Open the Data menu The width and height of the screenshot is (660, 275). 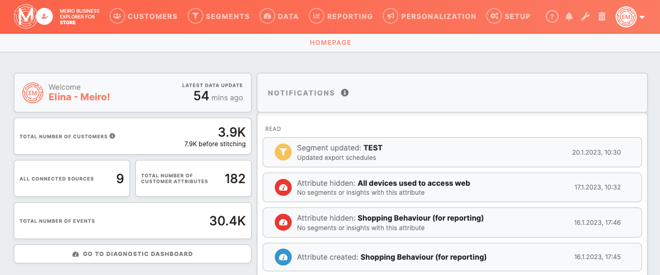pyautogui.click(x=280, y=16)
